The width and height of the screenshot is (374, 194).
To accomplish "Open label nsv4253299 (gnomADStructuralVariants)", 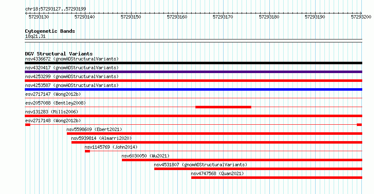I will pos(72,76).
